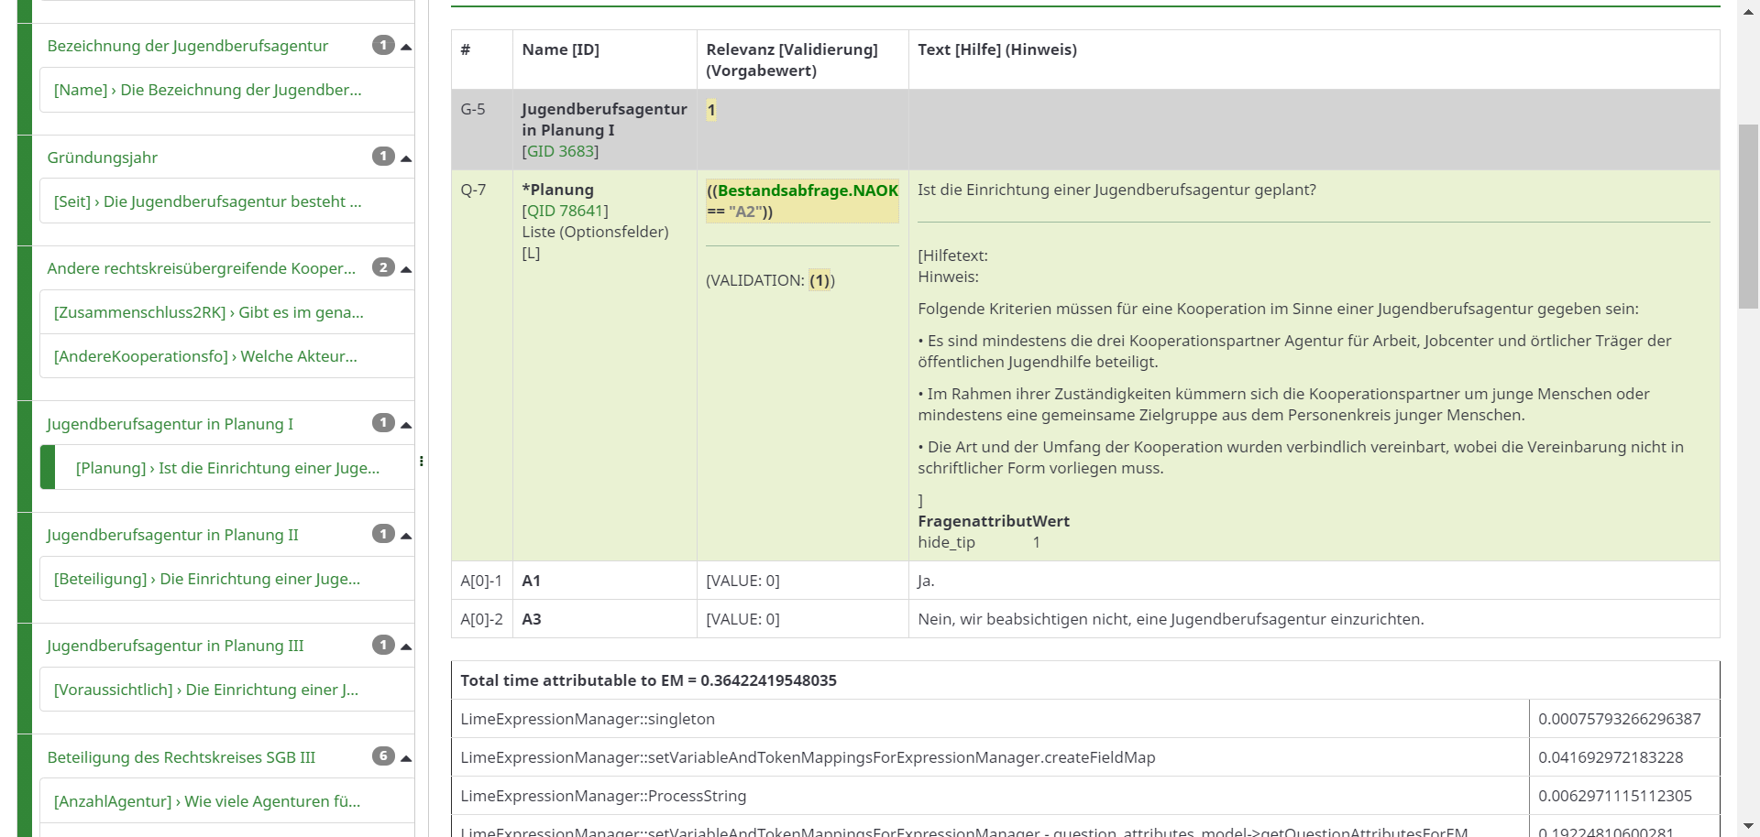Collapse the Gründungsjahr group arrow
Screen dimensions: 1760x837
point(406,158)
